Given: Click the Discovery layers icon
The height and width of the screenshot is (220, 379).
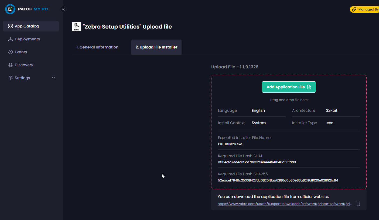Looking at the screenshot, I should (x=11, y=65).
